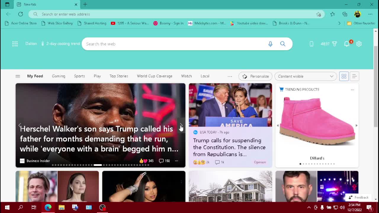Go to next headline slide arrow
This screenshot has width=379, height=213.
(181, 125)
